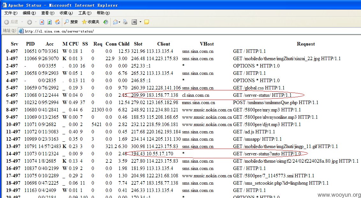Click the IE page icon in the address bar
The height and width of the screenshot is (198, 361).
(x=21, y=31)
